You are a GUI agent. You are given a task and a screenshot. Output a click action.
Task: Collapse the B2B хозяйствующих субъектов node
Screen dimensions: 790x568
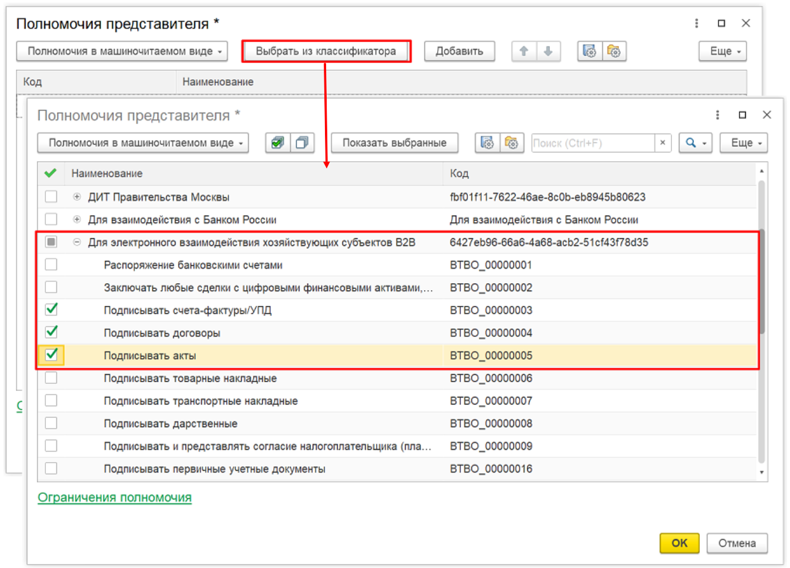click(x=77, y=242)
